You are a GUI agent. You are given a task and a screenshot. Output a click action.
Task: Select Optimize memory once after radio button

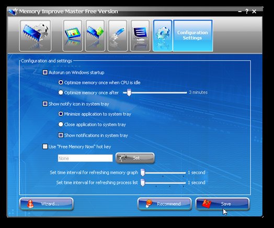[x=61, y=92]
